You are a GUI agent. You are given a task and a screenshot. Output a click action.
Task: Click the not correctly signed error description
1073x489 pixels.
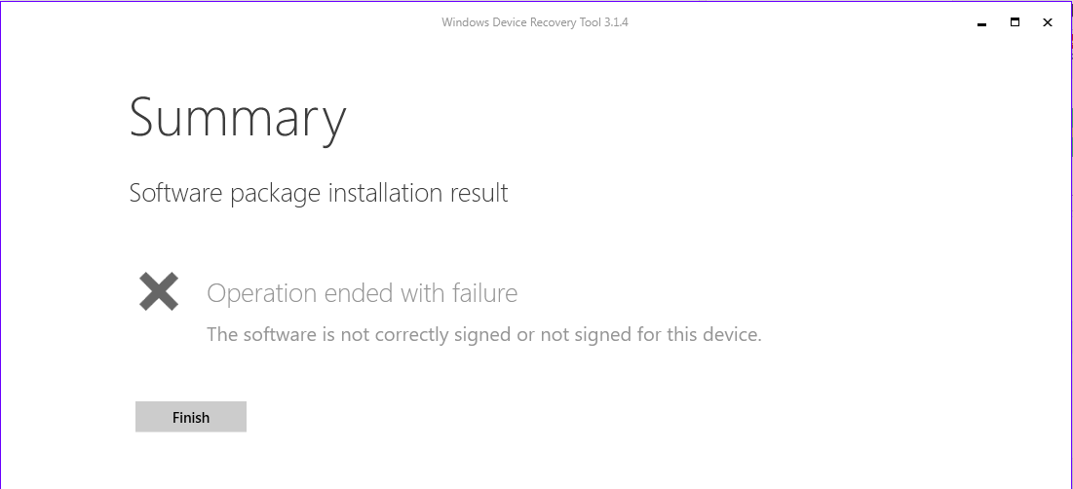(483, 335)
